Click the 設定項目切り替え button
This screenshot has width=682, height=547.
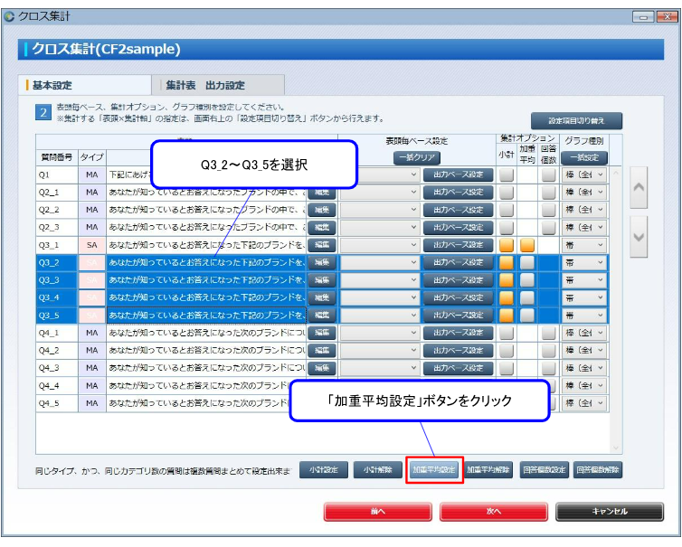click(576, 120)
